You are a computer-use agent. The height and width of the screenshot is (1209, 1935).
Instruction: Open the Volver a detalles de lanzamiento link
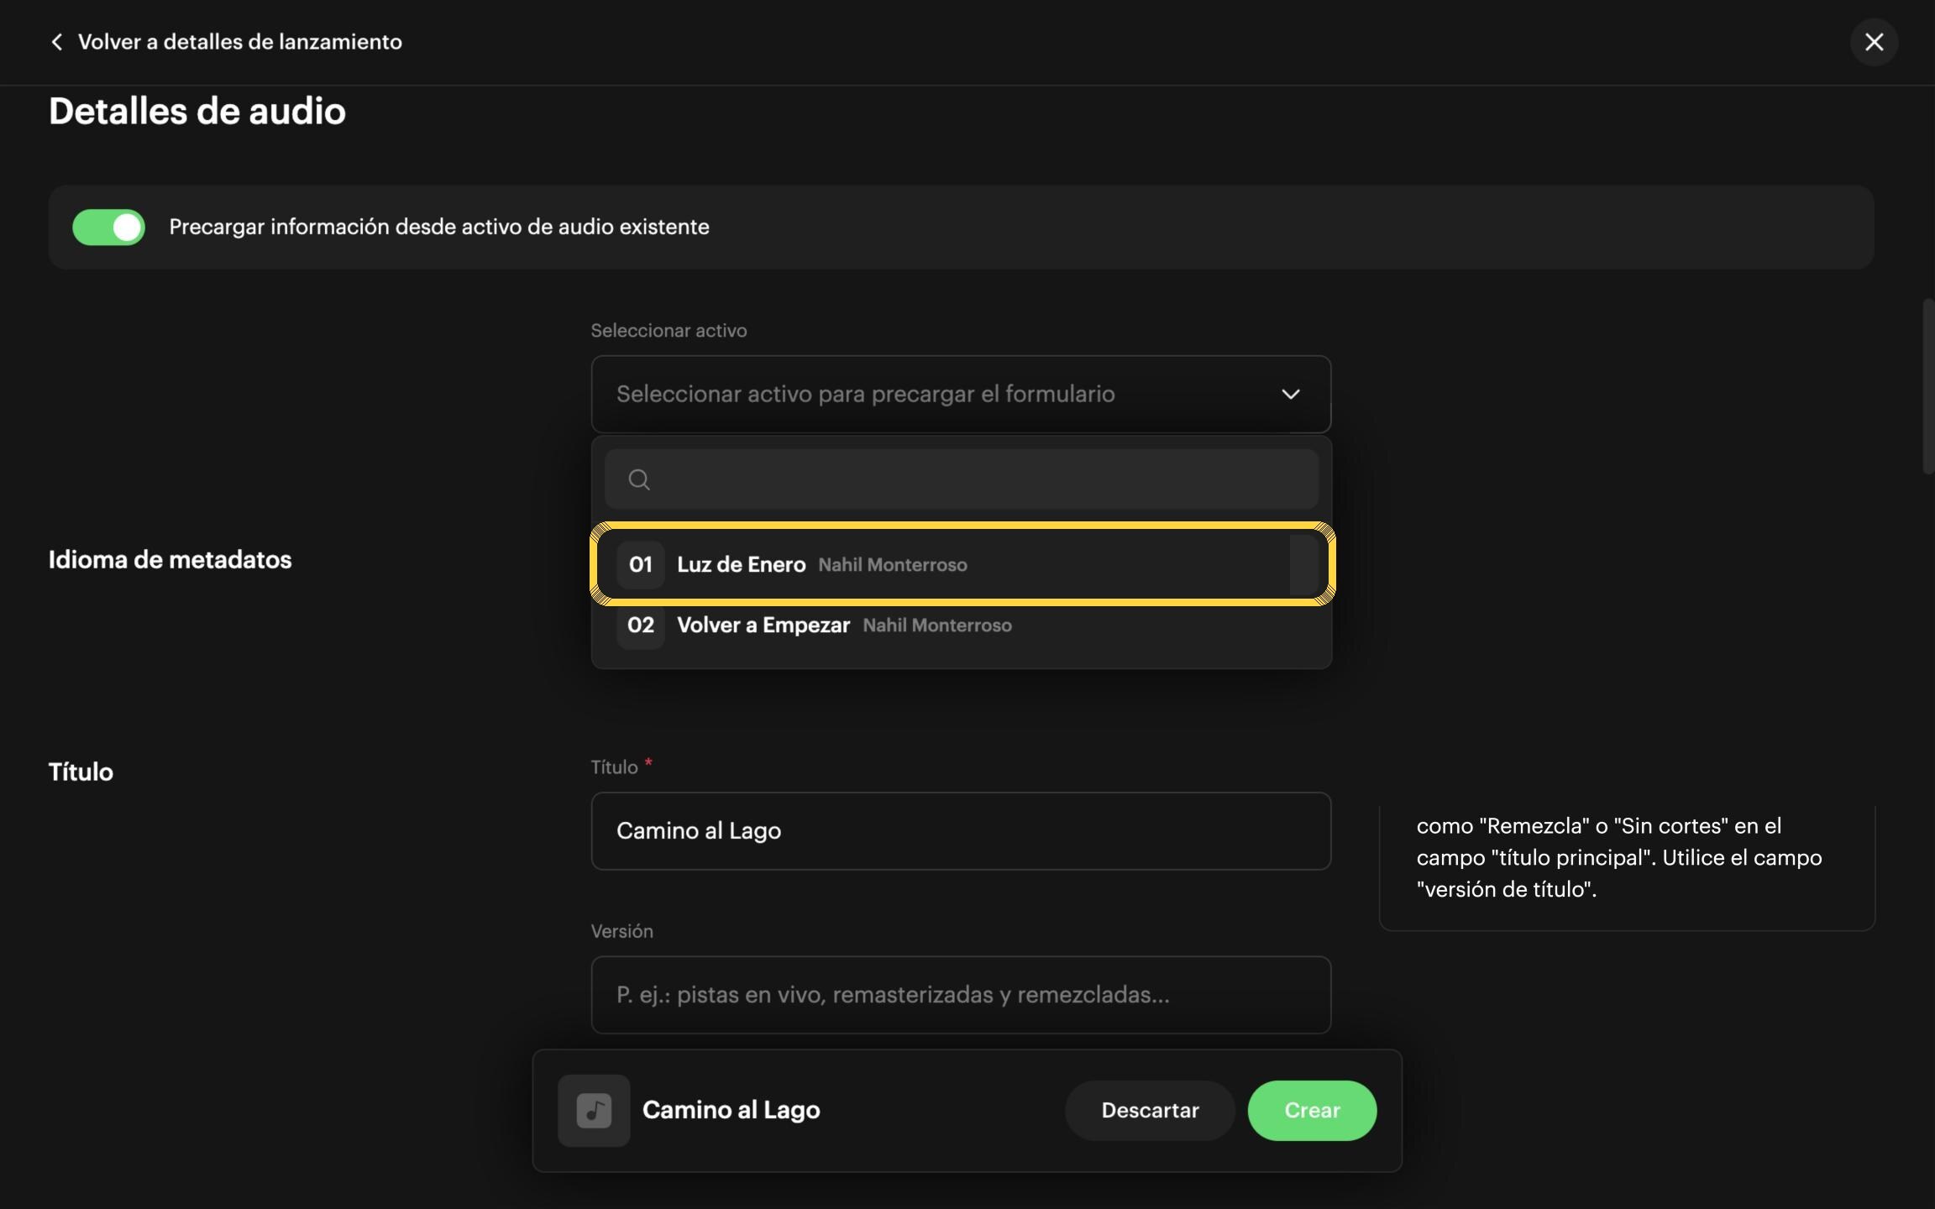click(239, 42)
